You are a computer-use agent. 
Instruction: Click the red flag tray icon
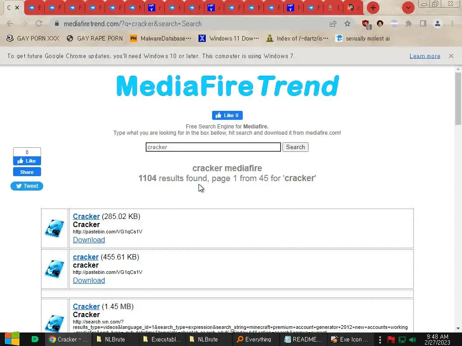pos(391,340)
